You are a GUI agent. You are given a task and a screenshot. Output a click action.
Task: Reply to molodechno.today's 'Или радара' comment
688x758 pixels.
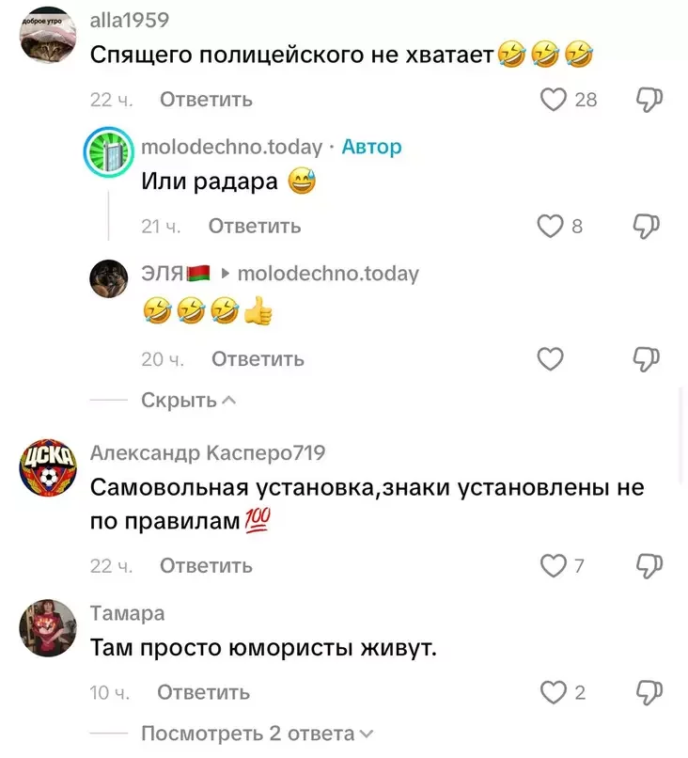(255, 227)
